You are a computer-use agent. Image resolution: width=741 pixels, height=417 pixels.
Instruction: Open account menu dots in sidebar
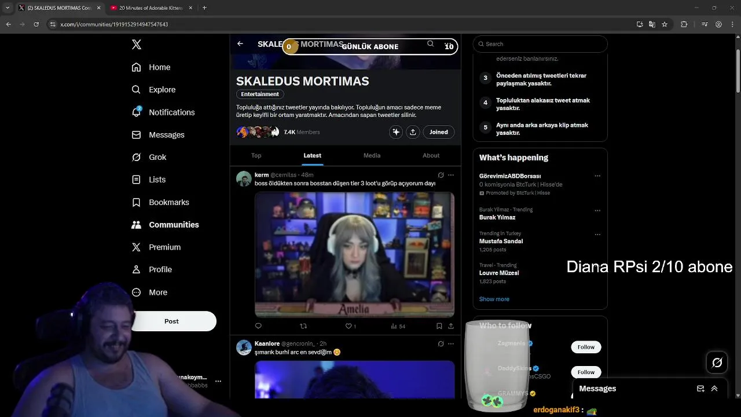(x=218, y=381)
